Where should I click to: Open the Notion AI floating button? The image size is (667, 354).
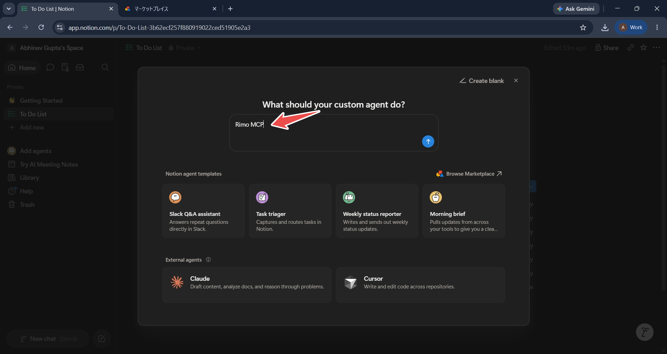(x=644, y=332)
